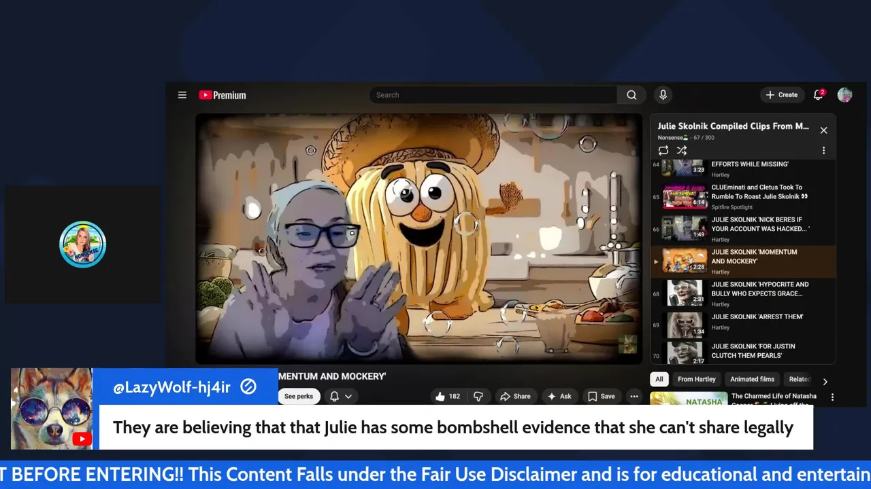871x489 pixels.
Task: Close the playlist panel
Action: pyautogui.click(x=823, y=130)
